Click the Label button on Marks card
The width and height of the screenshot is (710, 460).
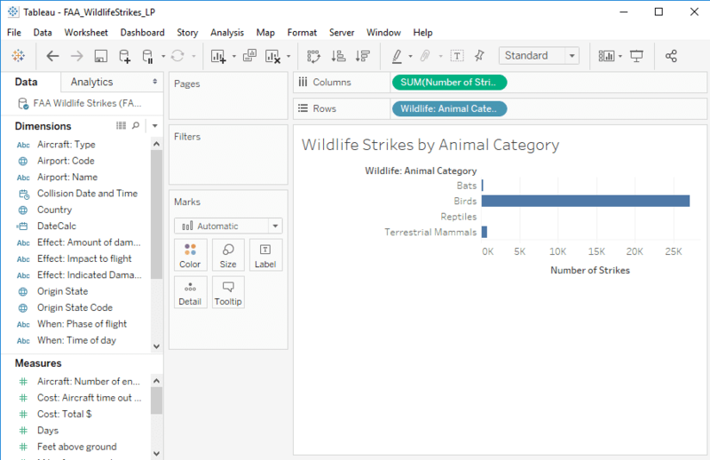point(265,255)
